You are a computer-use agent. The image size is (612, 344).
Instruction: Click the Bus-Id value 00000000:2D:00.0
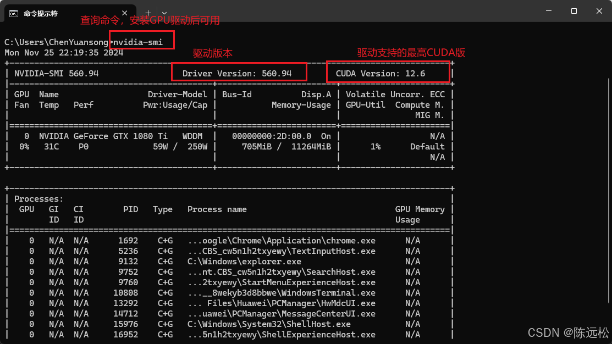[272, 136]
